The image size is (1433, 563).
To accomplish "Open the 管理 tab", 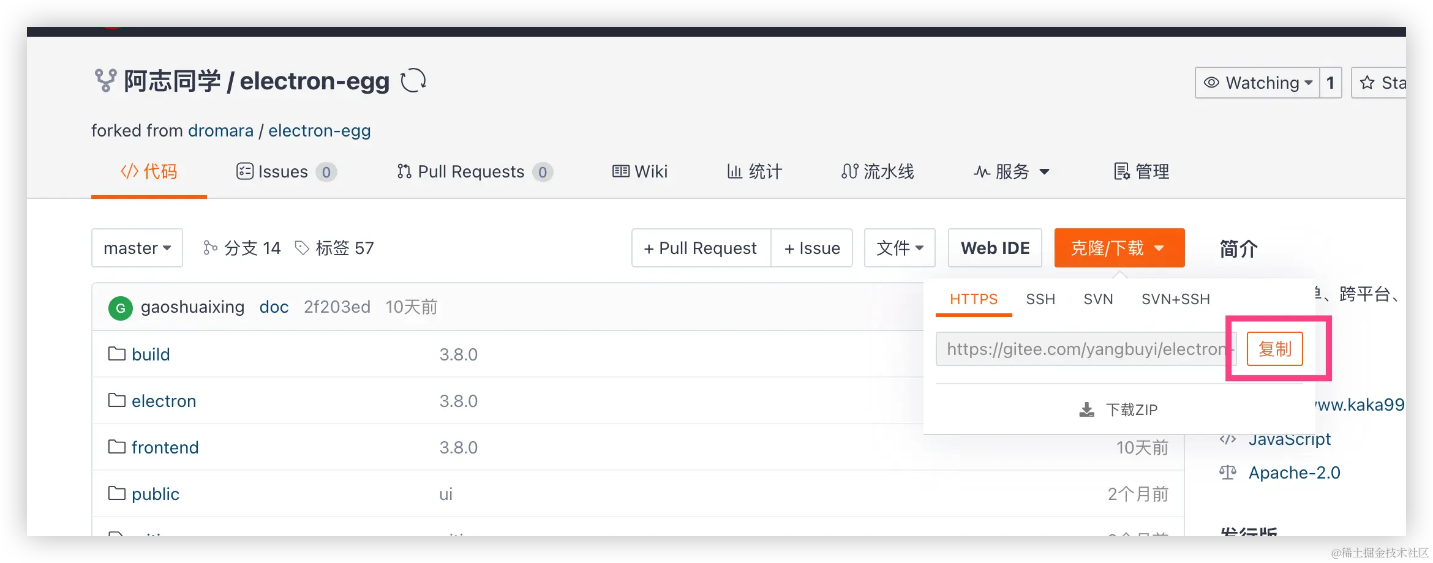I will point(1142,172).
